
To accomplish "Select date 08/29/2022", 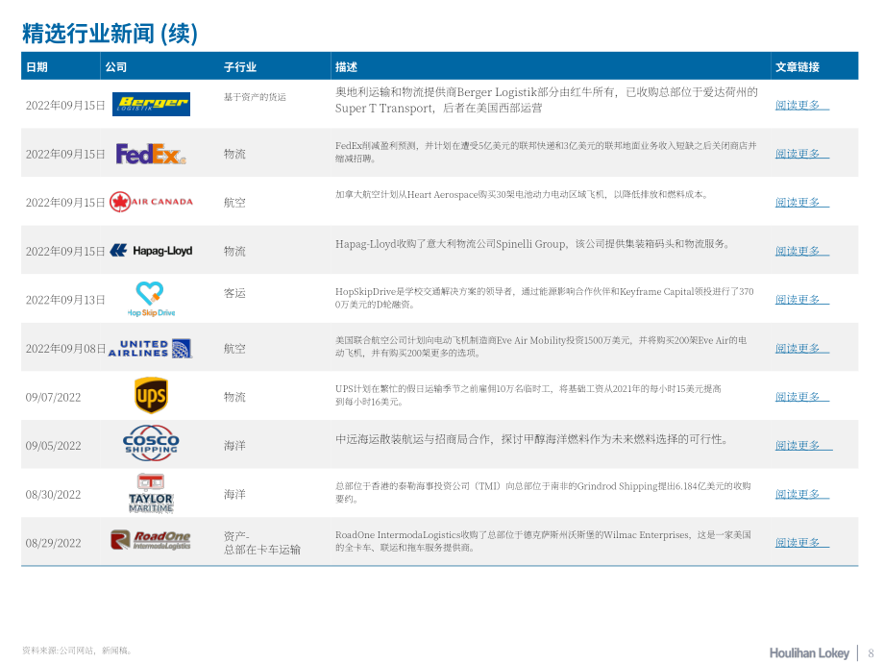I will click(53, 543).
